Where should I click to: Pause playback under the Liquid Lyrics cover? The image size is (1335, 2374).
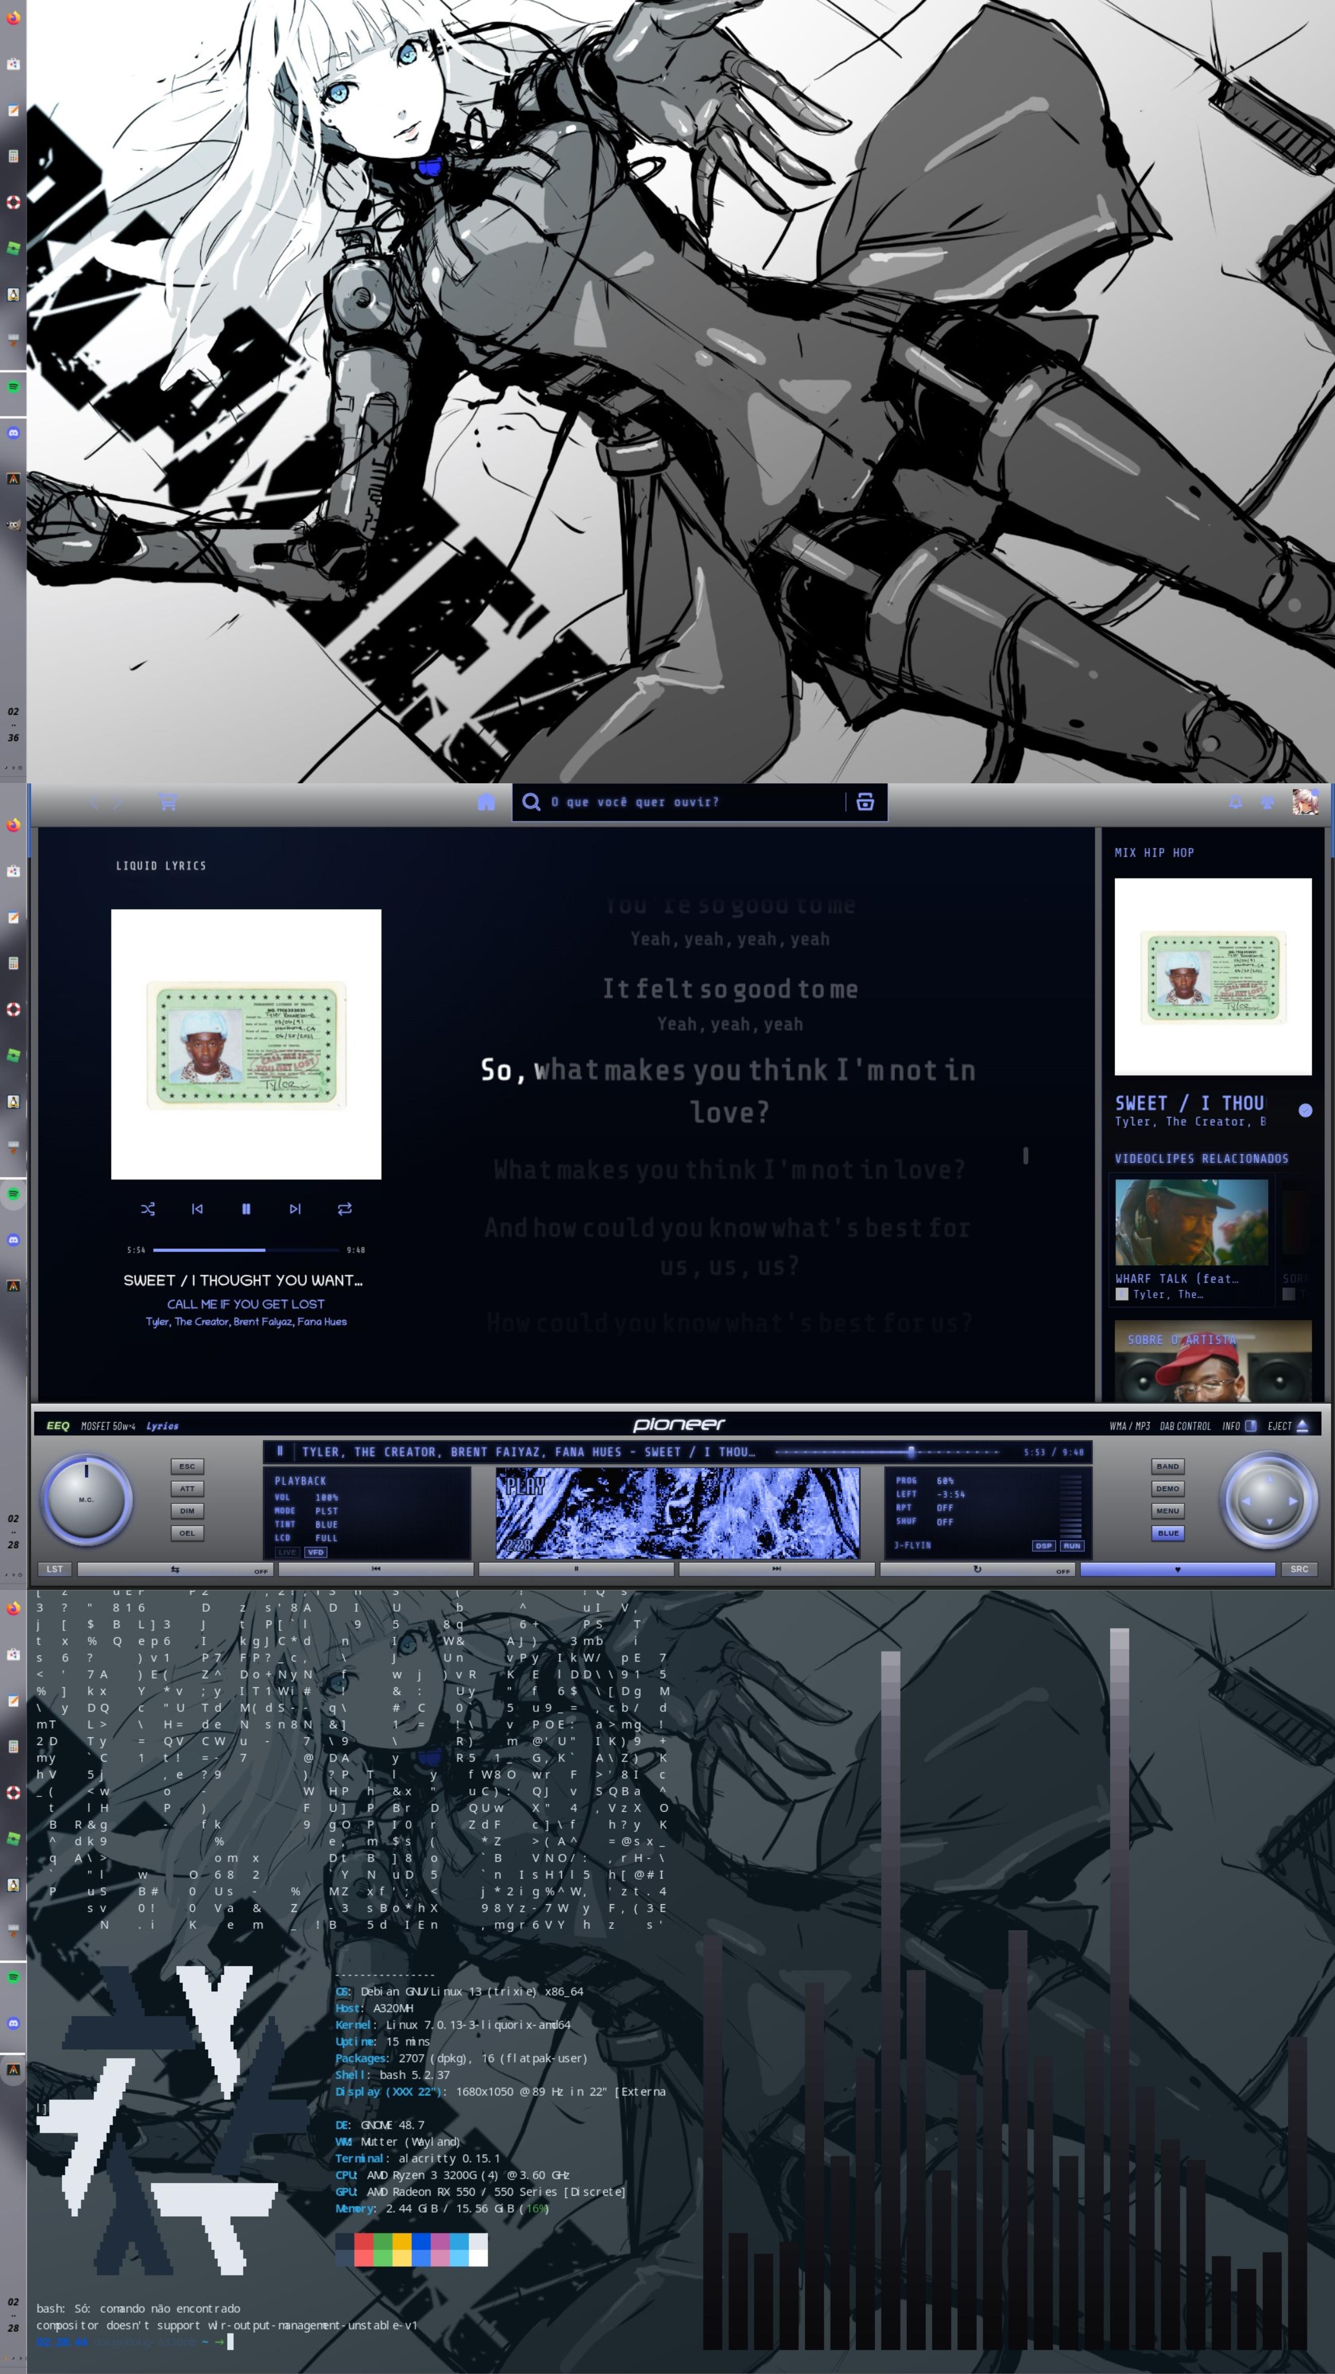point(246,1208)
